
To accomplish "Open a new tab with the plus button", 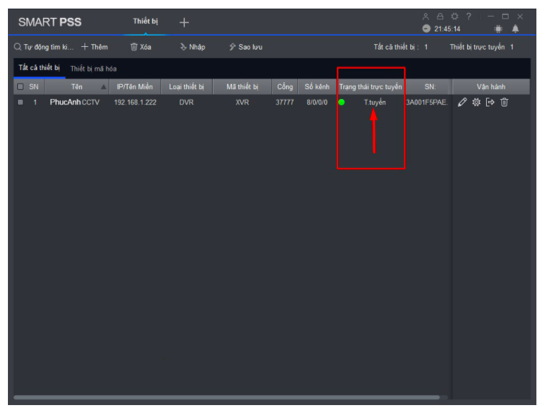I will (x=184, y=22).
